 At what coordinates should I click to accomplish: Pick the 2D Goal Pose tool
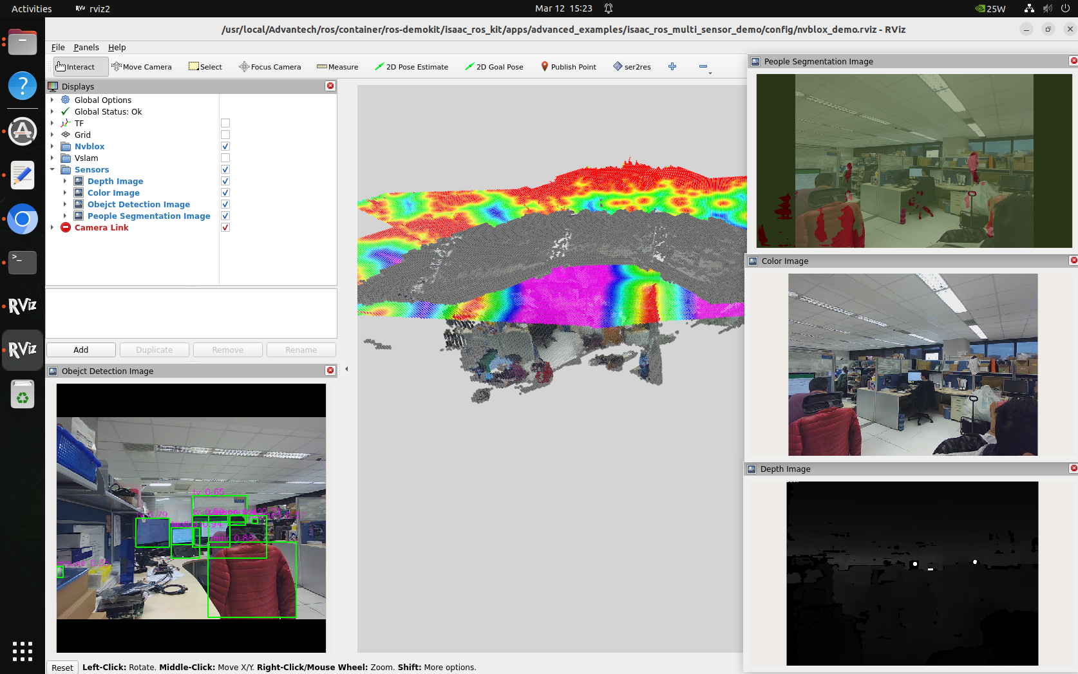(494, 67)
